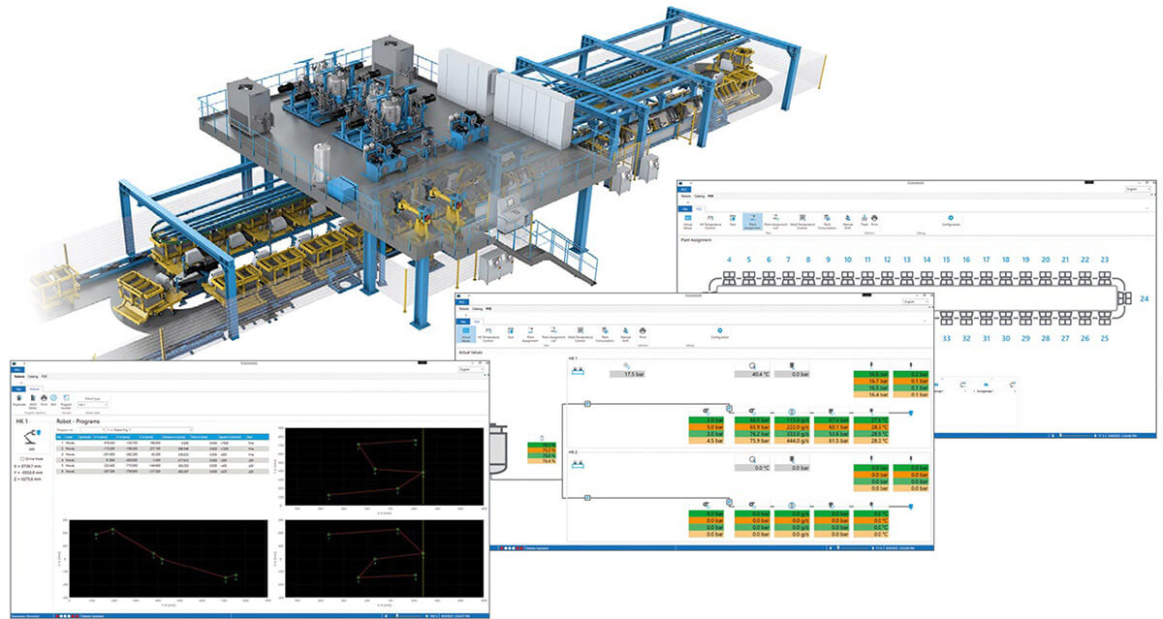Click station number 15 label
Image resolution: width=1163 pixels, height=619 pixels.
click(x=946, y=260)
